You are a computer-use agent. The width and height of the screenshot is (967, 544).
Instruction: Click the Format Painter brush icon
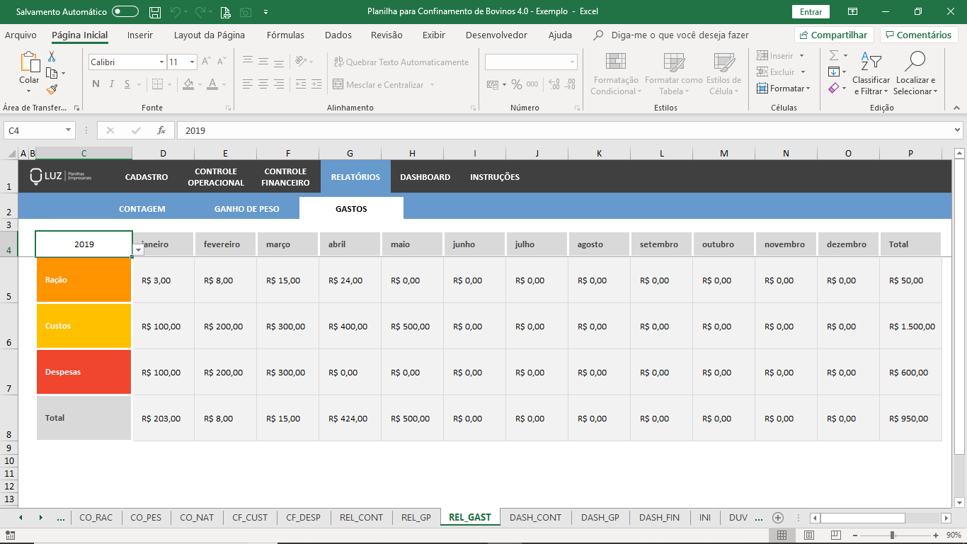(52, 89)
